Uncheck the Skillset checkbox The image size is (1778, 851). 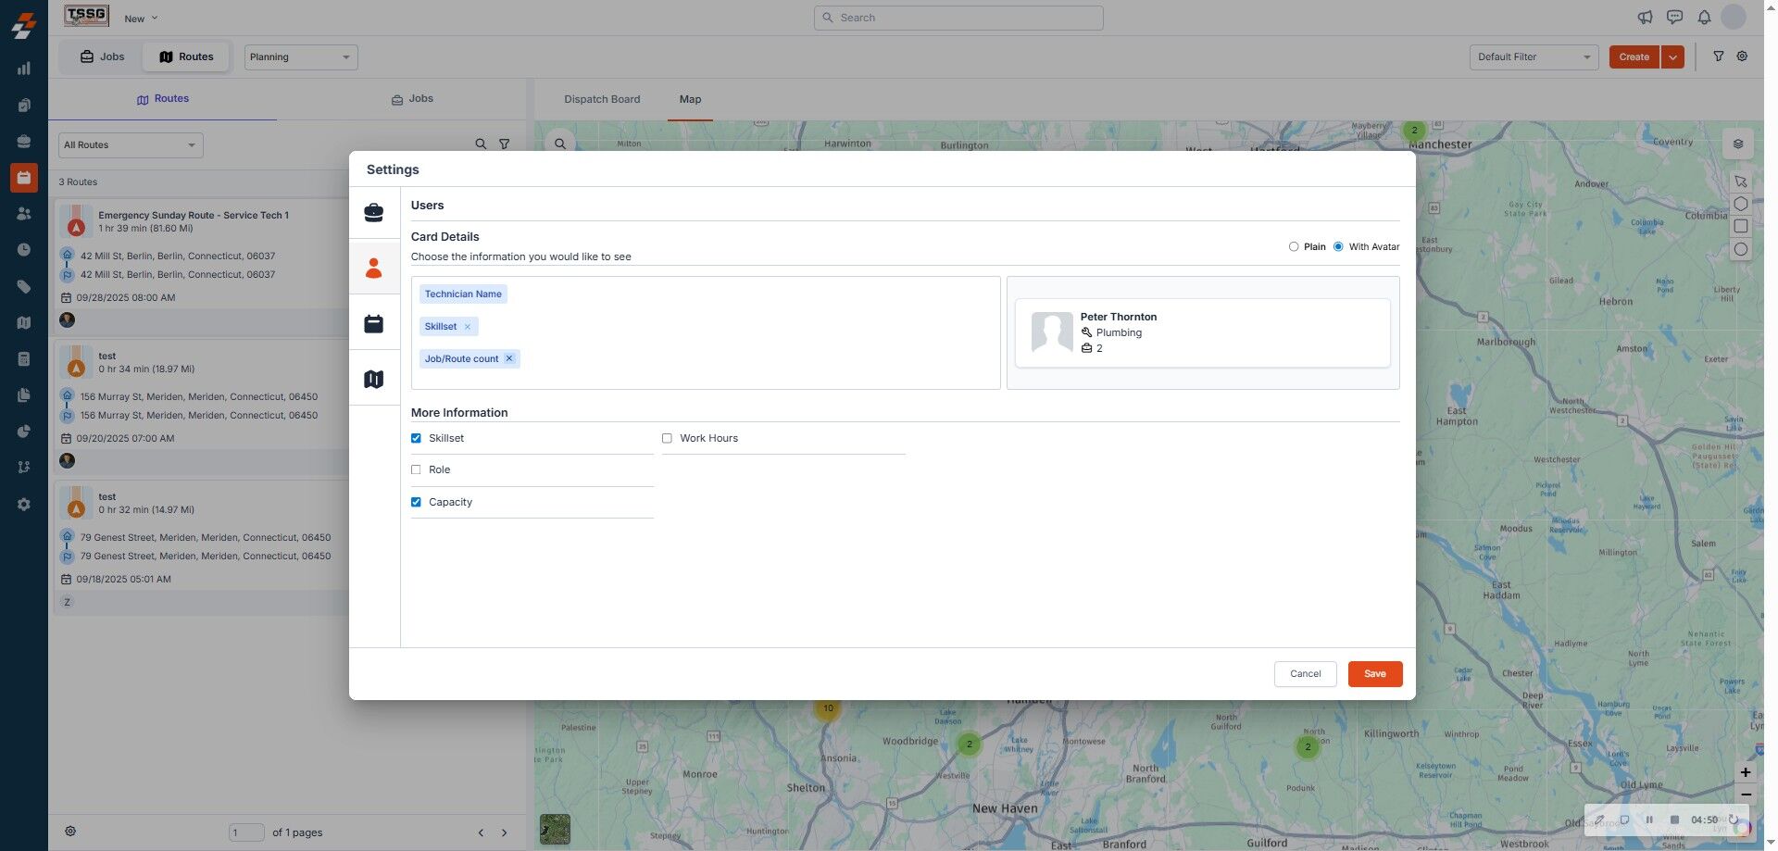(416, 438)
